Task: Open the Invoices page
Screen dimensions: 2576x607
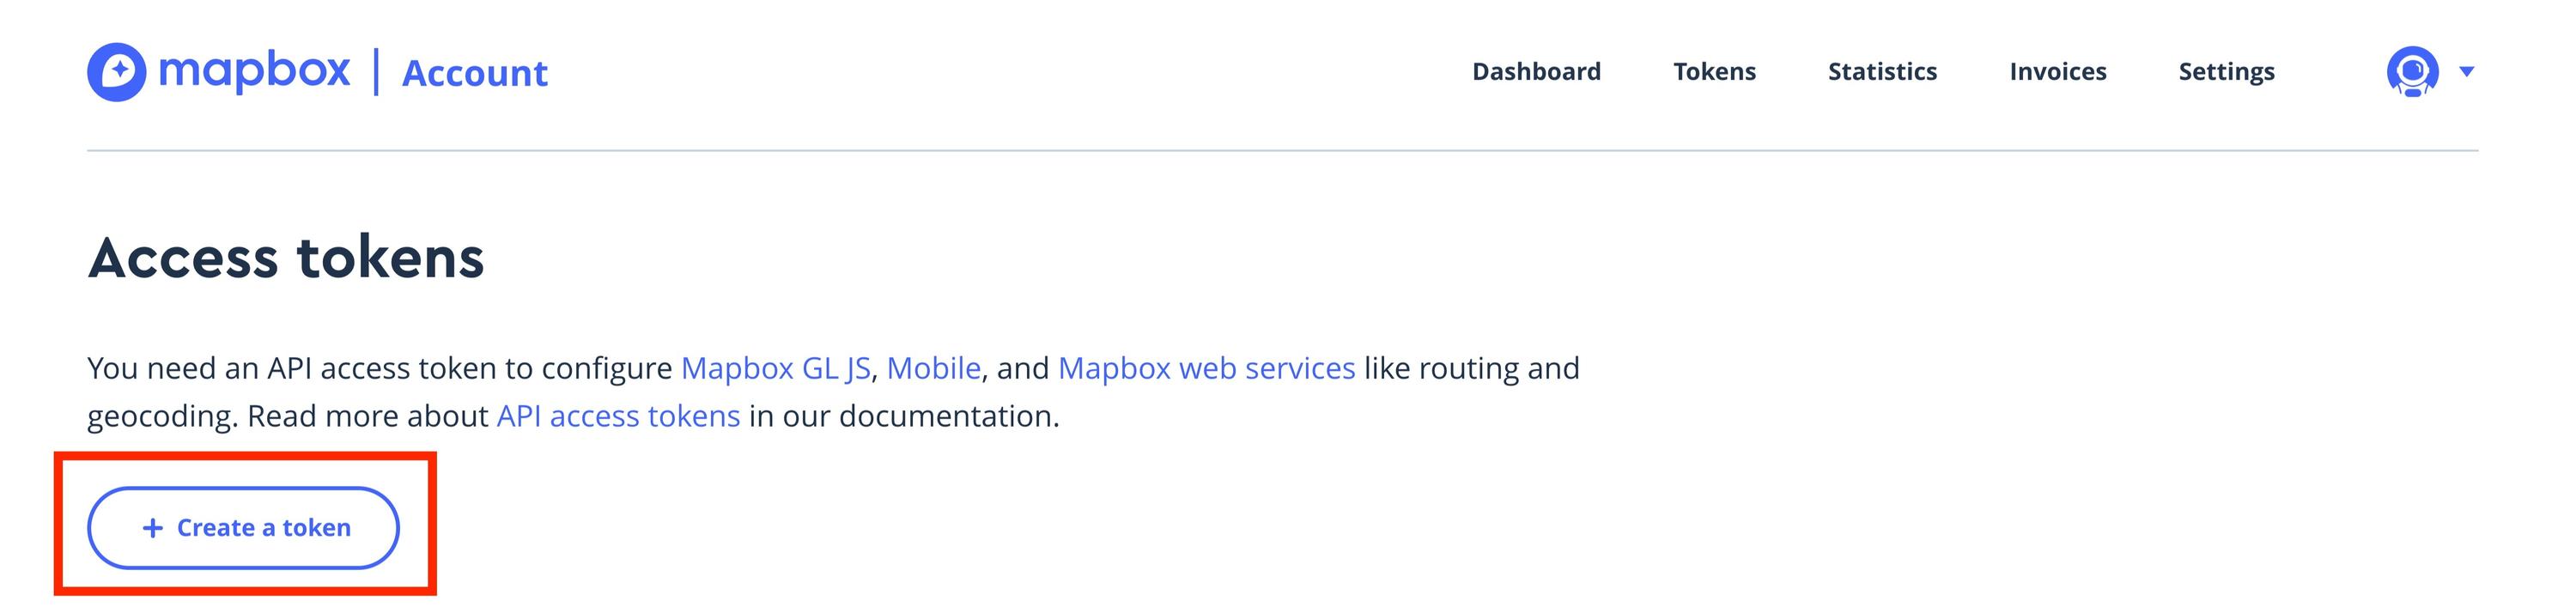Action: [x=2057, y=71]
